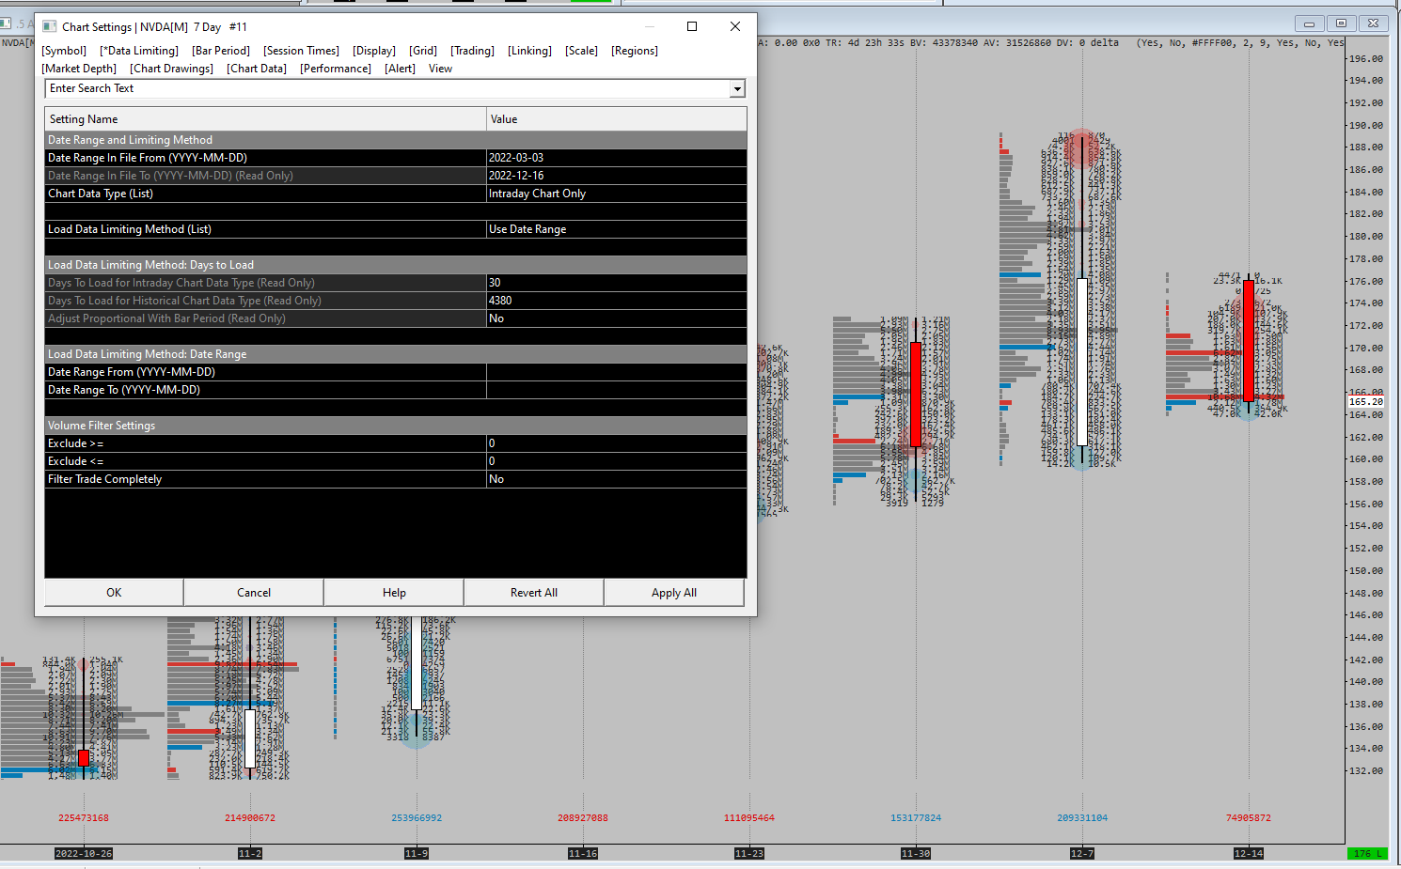Image resolution: width=1401 pixels, height=869 pixels.
Task: Go to [Display] tab
Action: pos(374,51)
